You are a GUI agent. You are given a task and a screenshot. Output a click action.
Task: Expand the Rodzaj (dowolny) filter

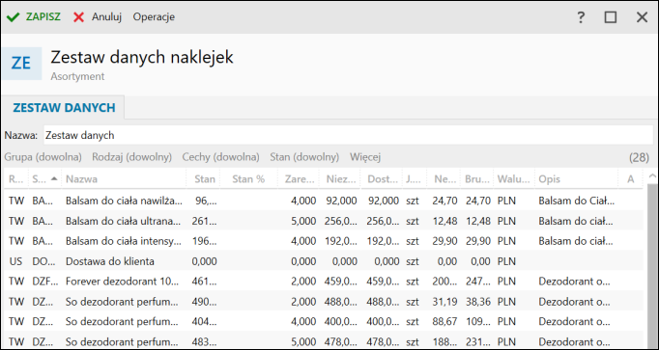[132, 157]
